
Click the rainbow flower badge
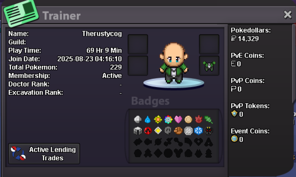[168, 119]
